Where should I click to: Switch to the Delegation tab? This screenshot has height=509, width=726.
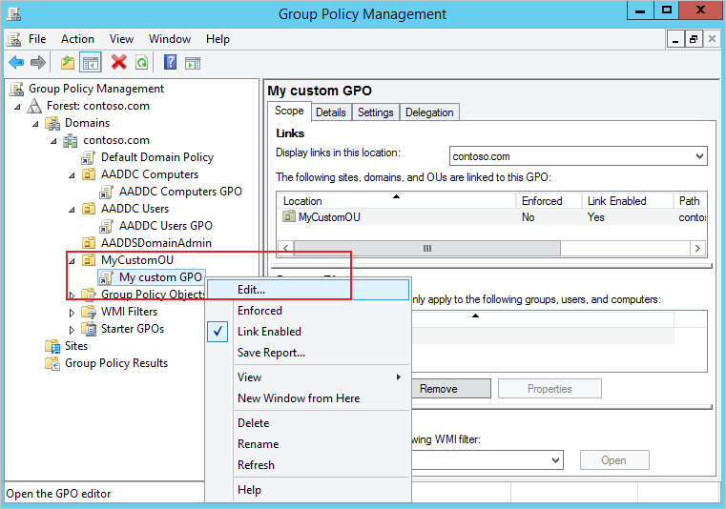[x=429, y=112]
